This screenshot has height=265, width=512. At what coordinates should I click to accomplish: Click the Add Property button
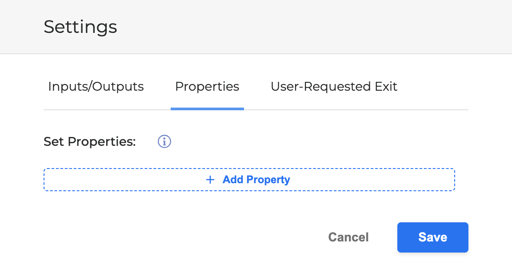tap(249, 180)
